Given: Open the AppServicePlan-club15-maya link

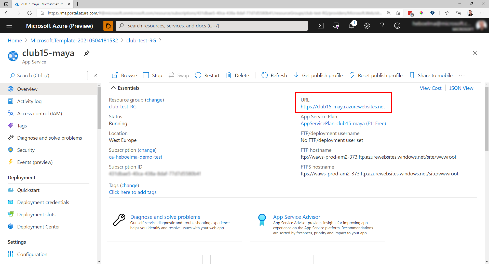Looking at the screenshot, I should click(x=343, y=124).
